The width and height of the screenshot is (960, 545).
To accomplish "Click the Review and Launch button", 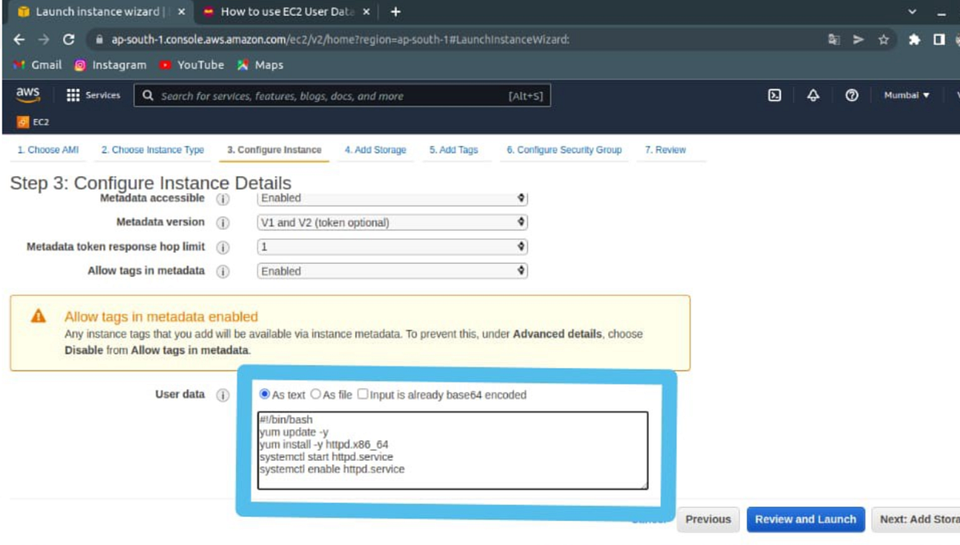I will [x=805, y=519].
